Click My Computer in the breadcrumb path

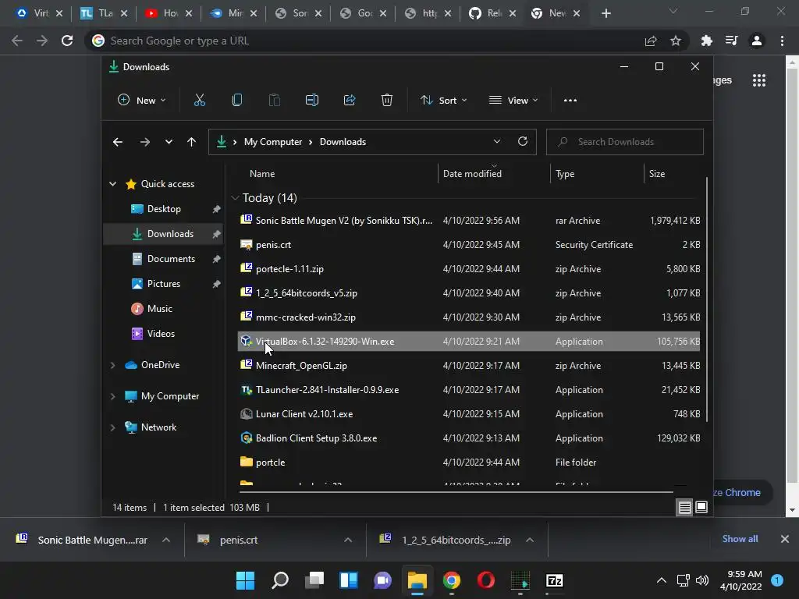[x=273, y=142]
